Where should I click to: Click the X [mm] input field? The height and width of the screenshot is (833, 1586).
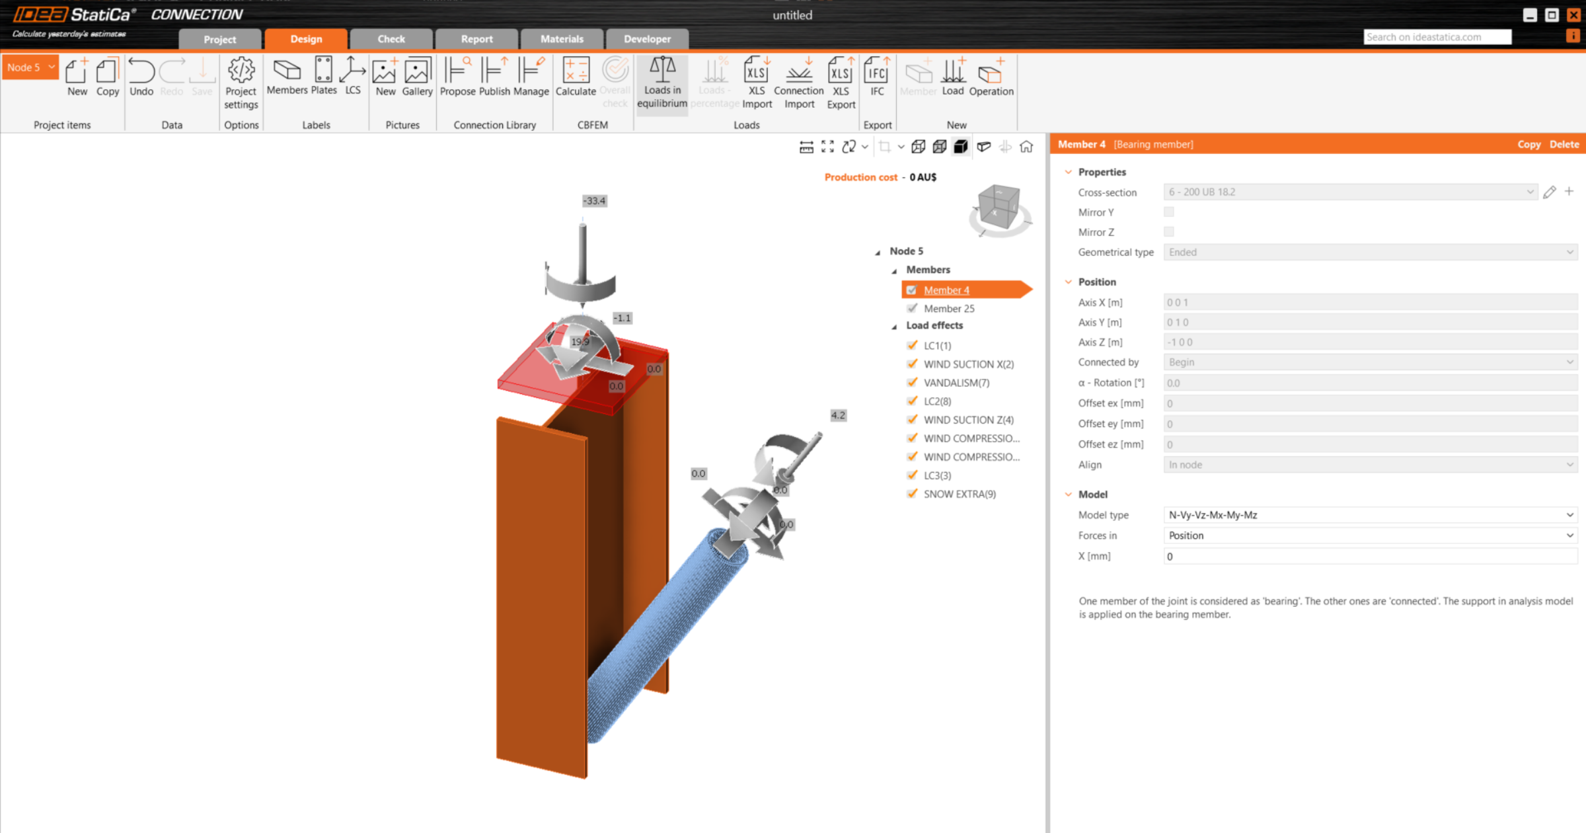click(1369, 556)
